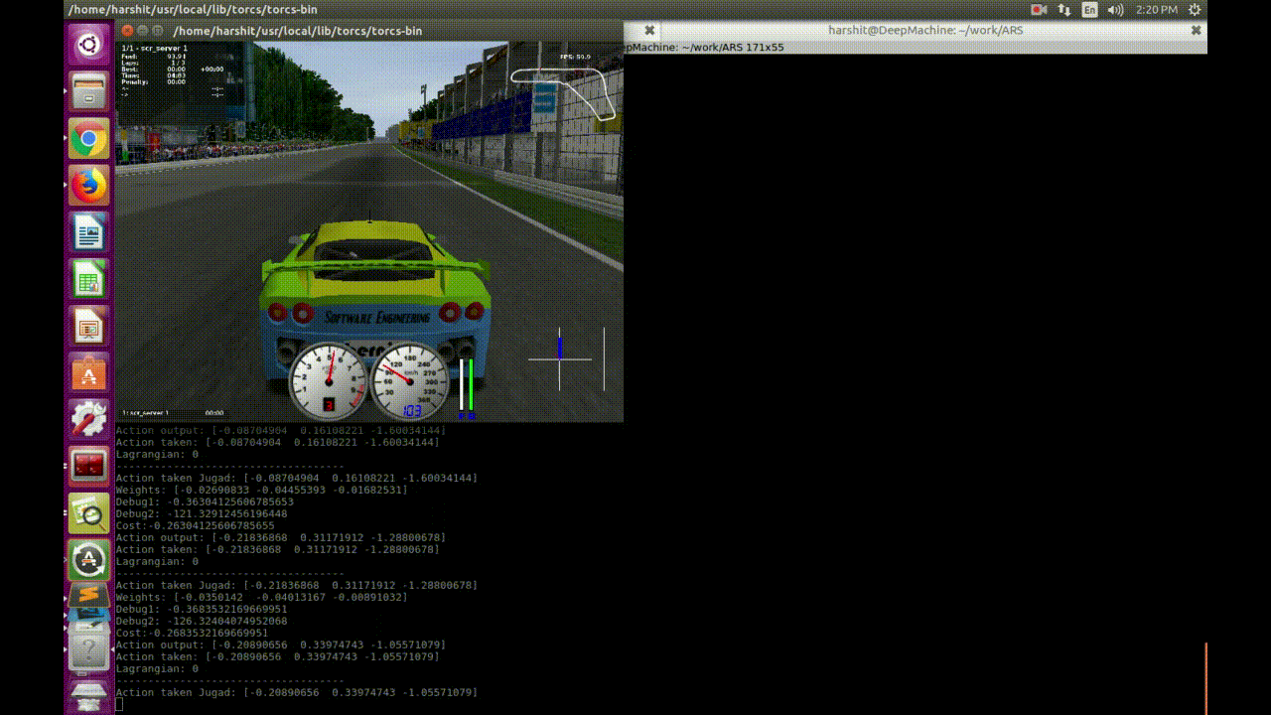Open LibreOffice Impress from the dock

pos(88,327)
